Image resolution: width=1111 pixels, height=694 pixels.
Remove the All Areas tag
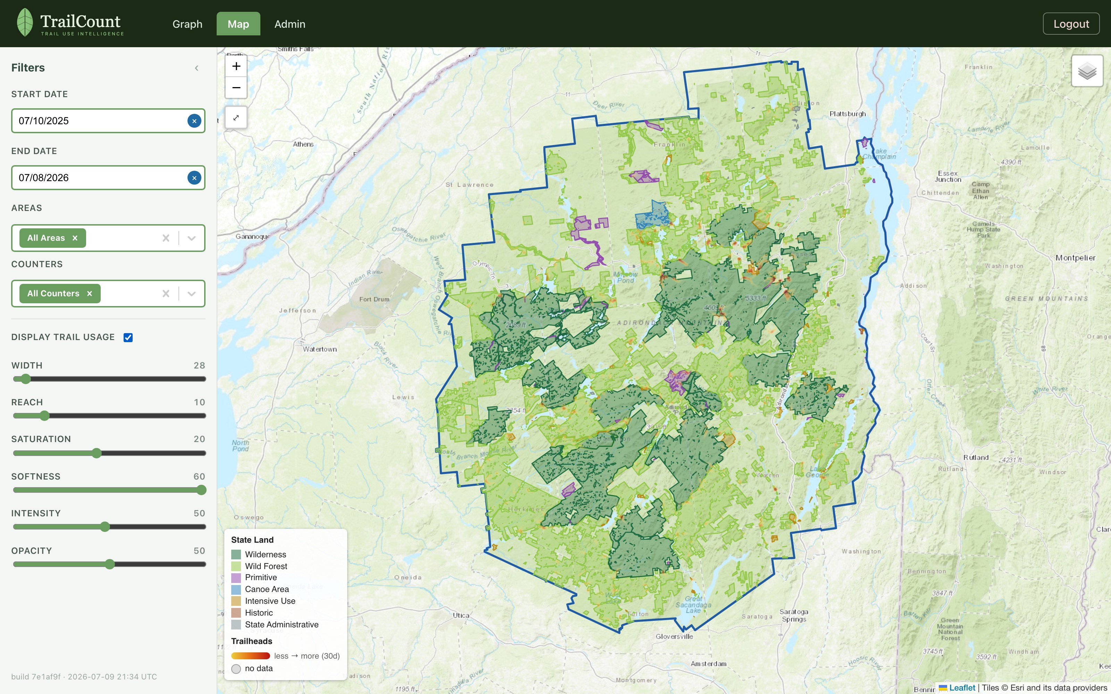click(x=75, y=238)
